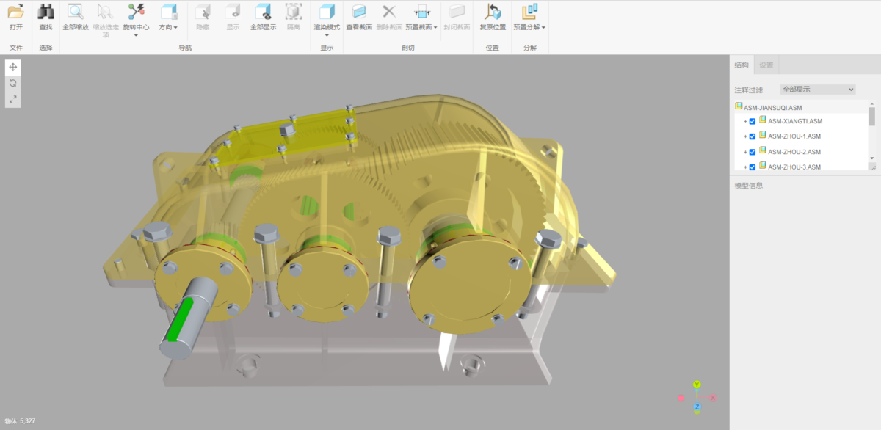The width and height of the screenshot is (881, 430).
Task: Click the 复原位置 restore position icon
Action: click(x=493, y=12)
